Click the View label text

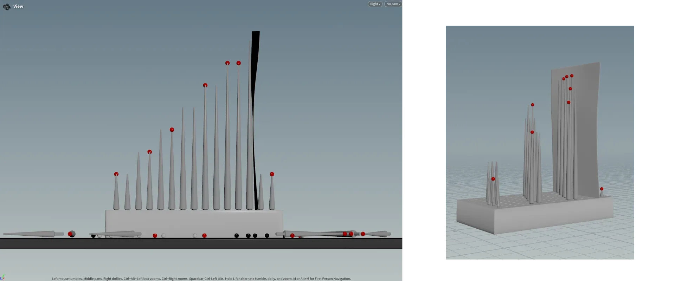[18, 6]
